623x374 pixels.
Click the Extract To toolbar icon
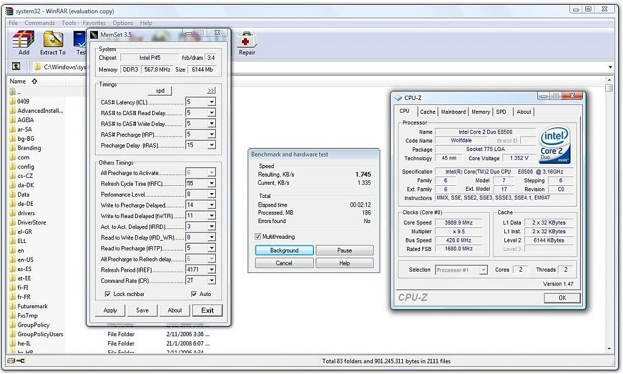(x=53, y=40)
